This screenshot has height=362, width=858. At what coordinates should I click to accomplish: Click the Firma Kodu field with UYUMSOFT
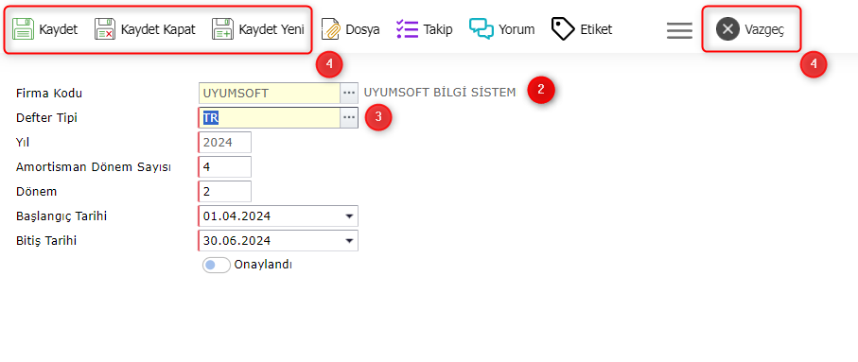tap(270, 94)
